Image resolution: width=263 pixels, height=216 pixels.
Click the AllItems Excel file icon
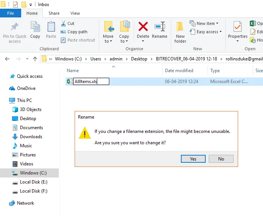coord(70,82)
